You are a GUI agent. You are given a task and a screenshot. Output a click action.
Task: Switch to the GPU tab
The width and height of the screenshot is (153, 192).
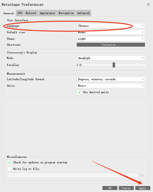(x=20, y=13)
